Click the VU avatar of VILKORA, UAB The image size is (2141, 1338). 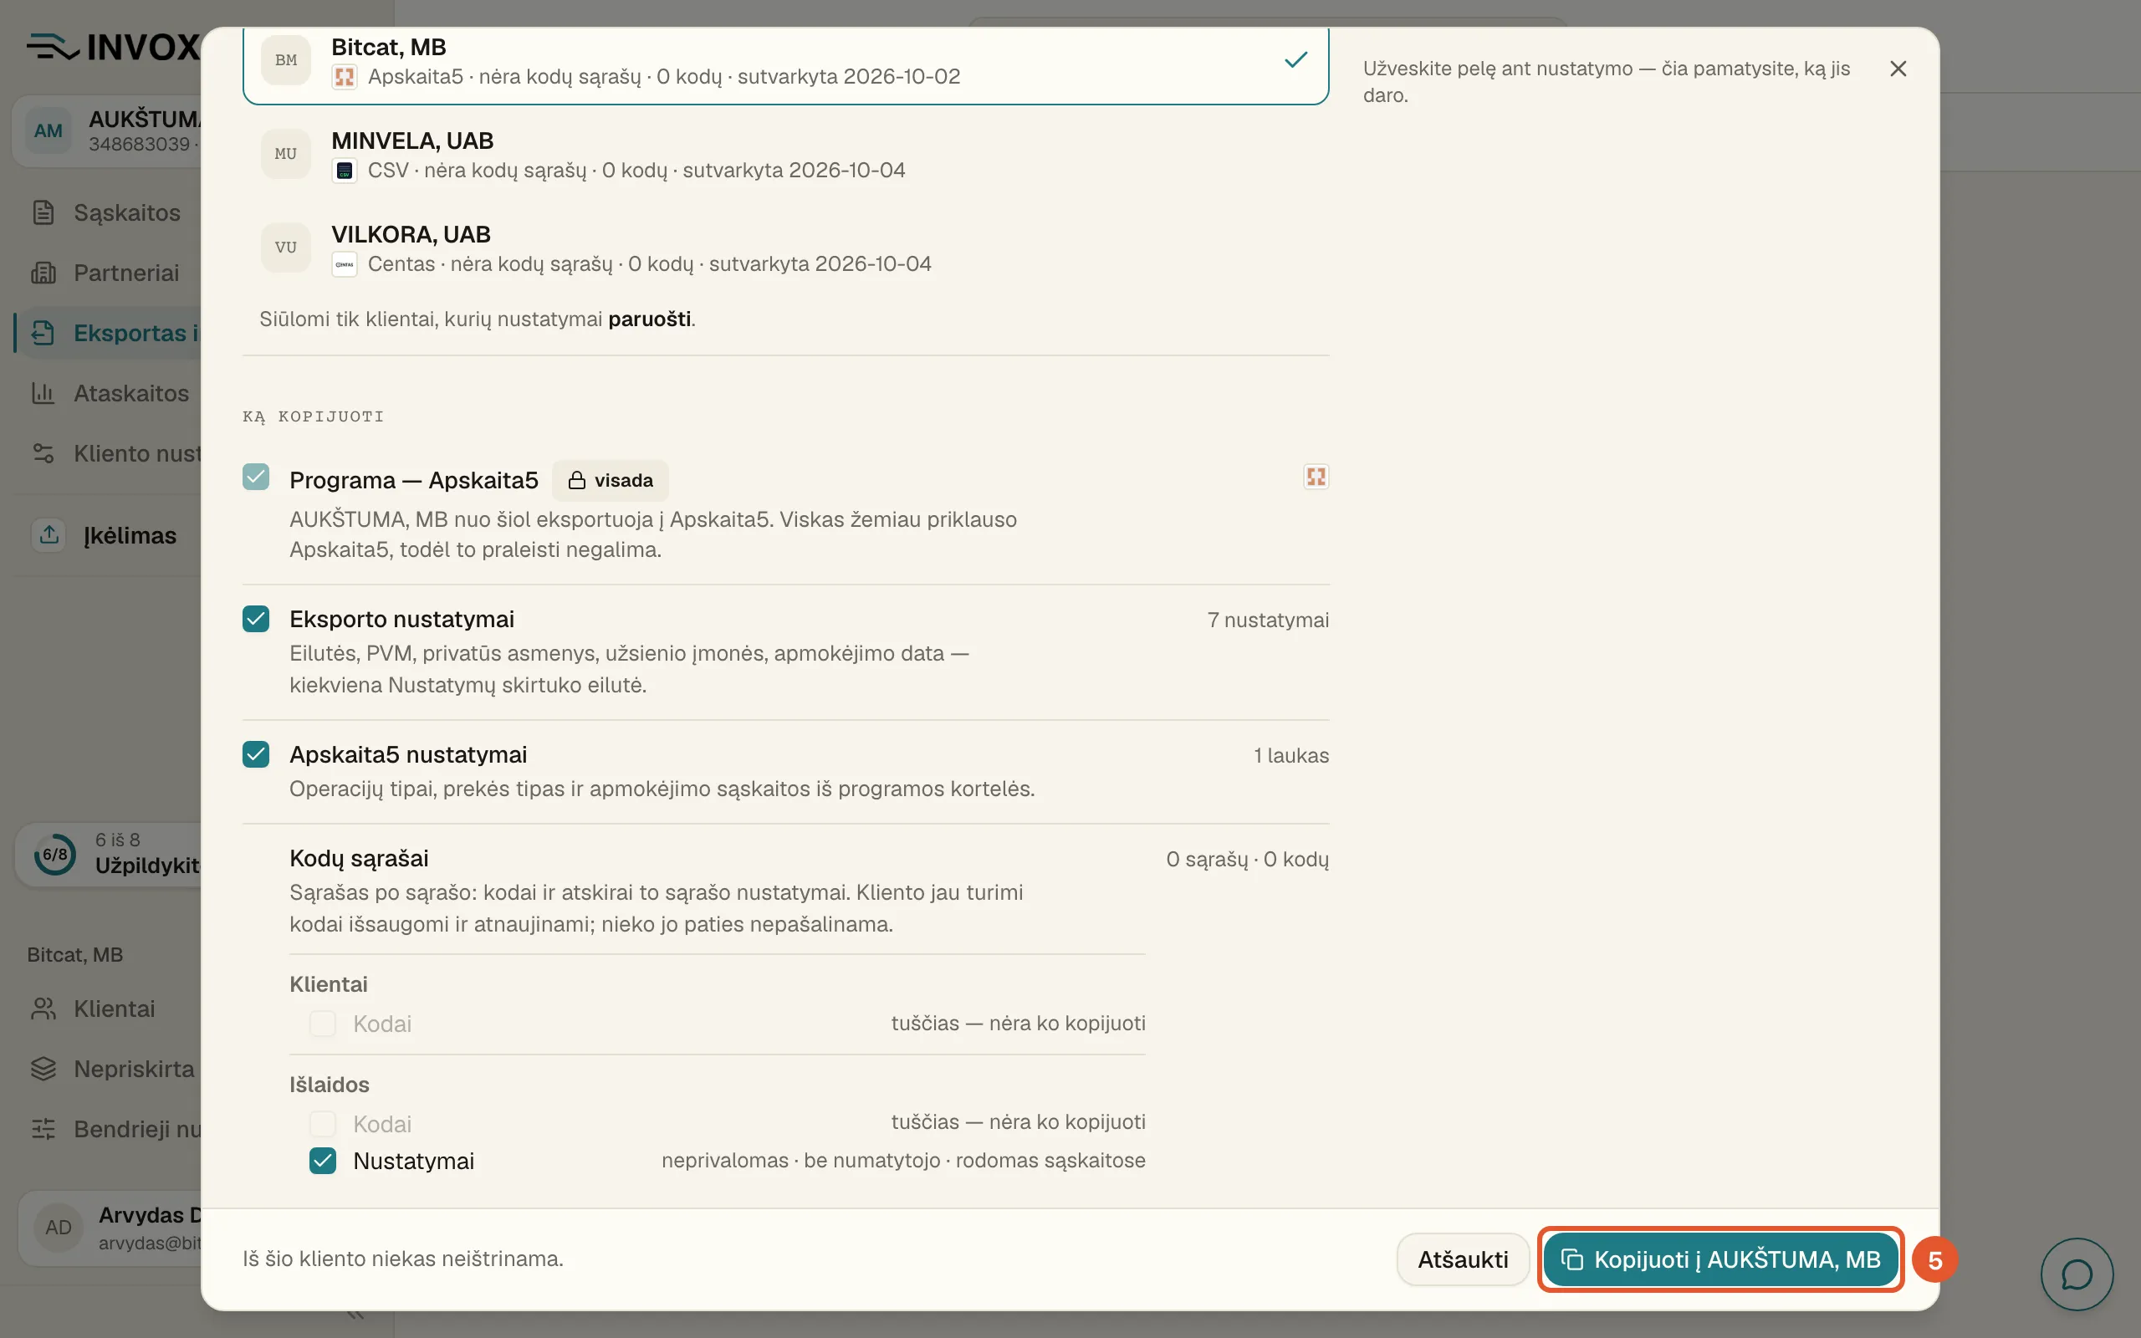286,248
